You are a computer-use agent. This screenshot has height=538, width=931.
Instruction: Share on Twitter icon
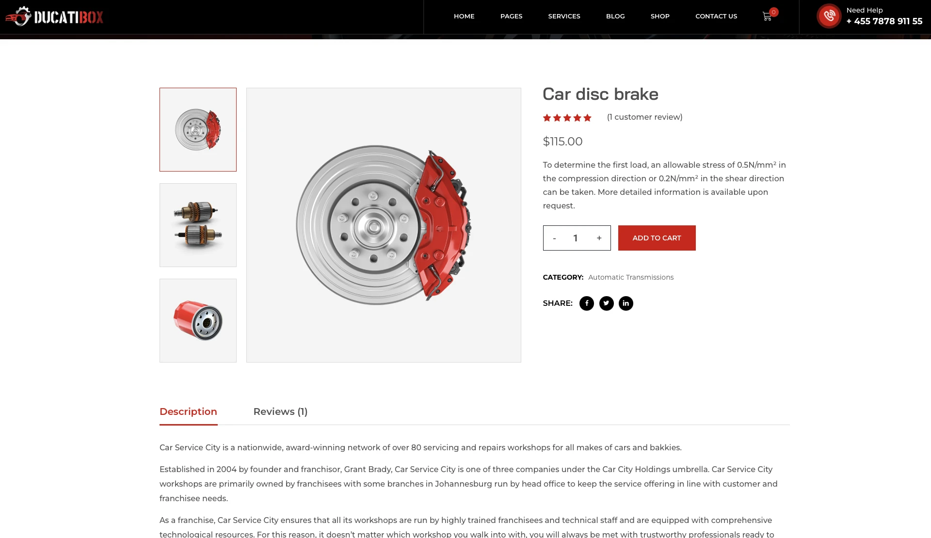click(607, 303)
